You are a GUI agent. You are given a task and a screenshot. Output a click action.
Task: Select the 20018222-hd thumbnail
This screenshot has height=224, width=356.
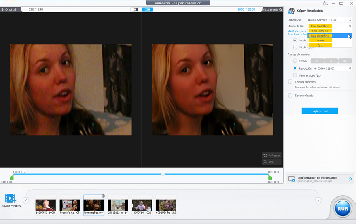point(117,205)
